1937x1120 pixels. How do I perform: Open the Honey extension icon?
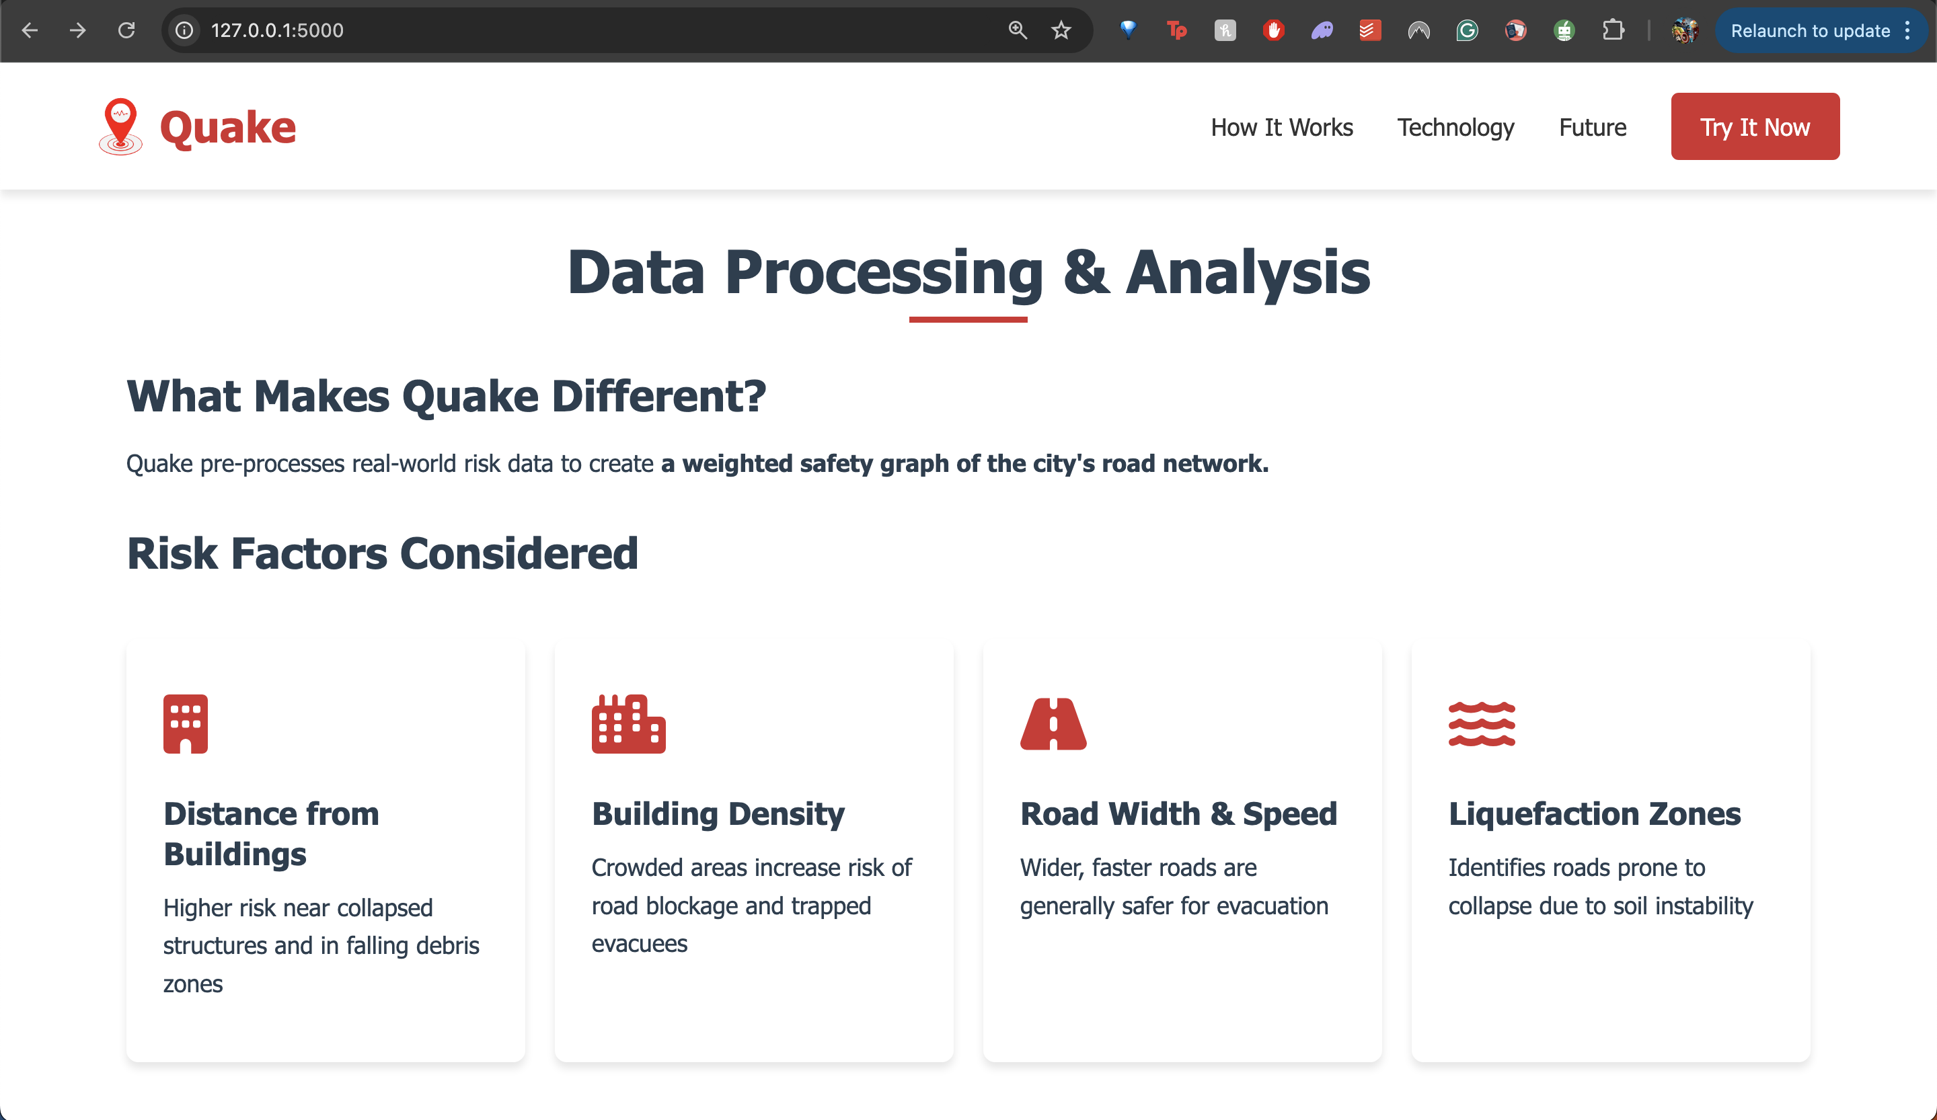pyautogui.click(x=1225, y=31)
